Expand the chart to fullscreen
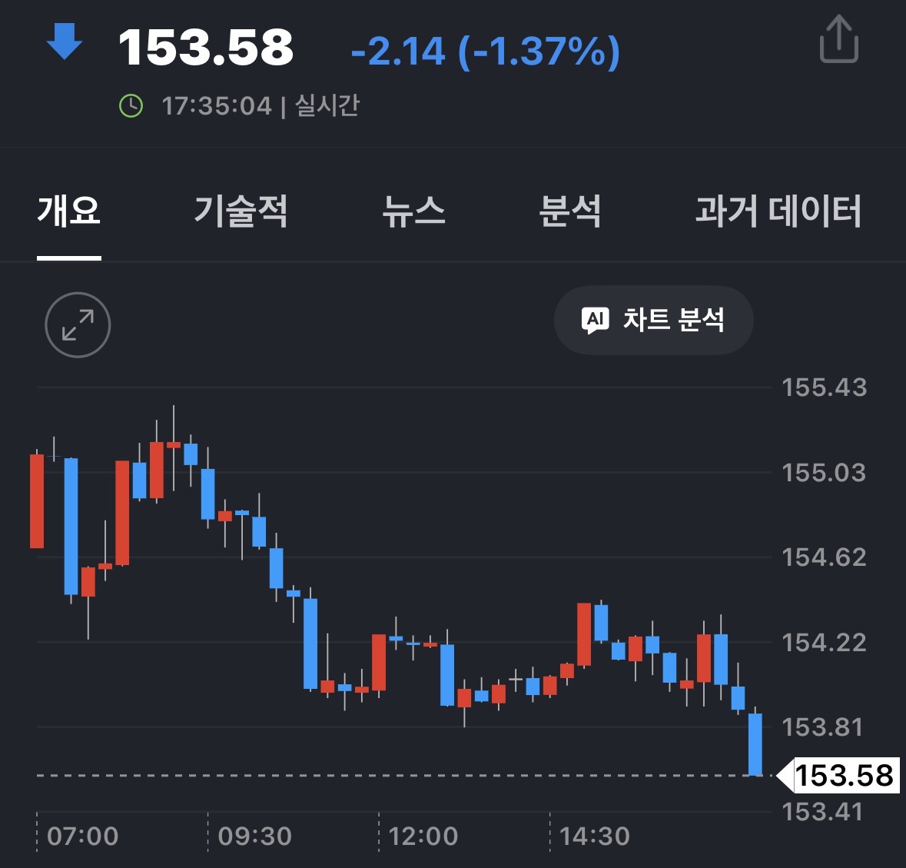The width and height of the screenshot is (906, 868). [x=78, y=324]
